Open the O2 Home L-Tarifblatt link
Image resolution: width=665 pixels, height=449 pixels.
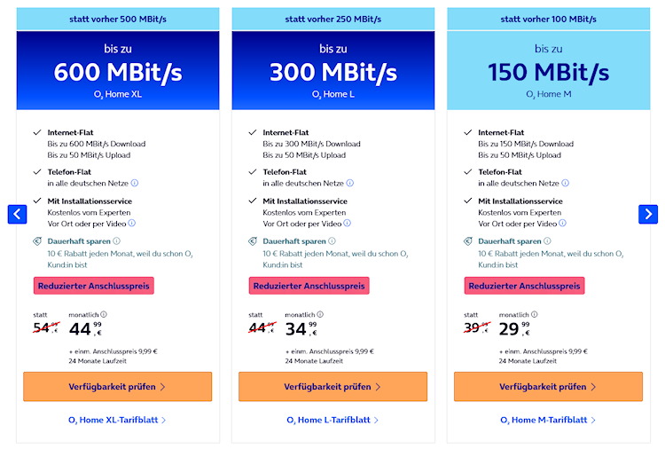click(332, 420)
